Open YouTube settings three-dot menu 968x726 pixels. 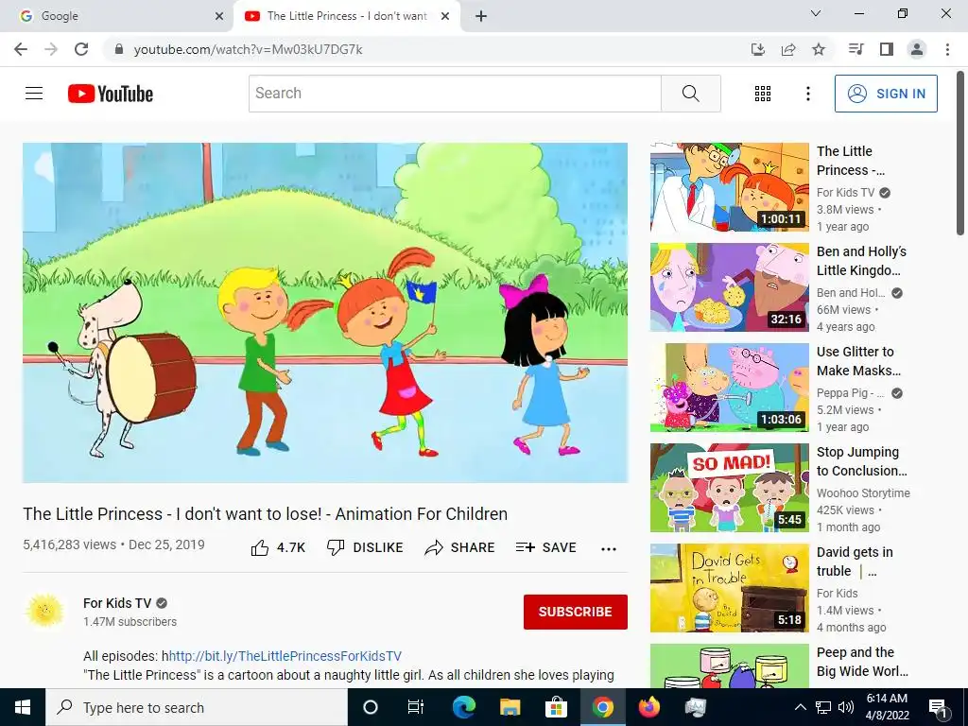coord(807,94)
